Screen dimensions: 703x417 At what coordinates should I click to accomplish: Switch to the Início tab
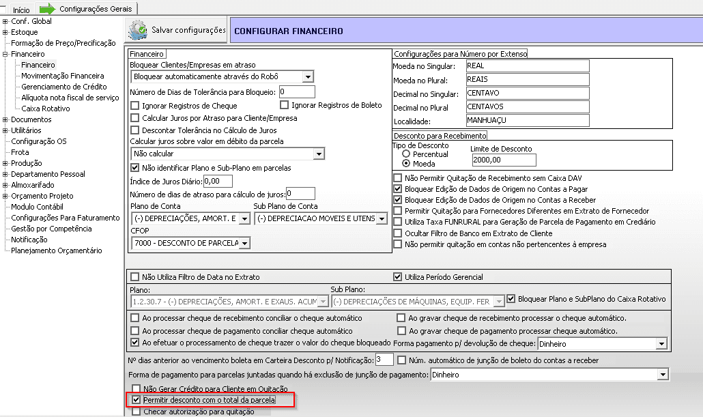tap(21, 10)
